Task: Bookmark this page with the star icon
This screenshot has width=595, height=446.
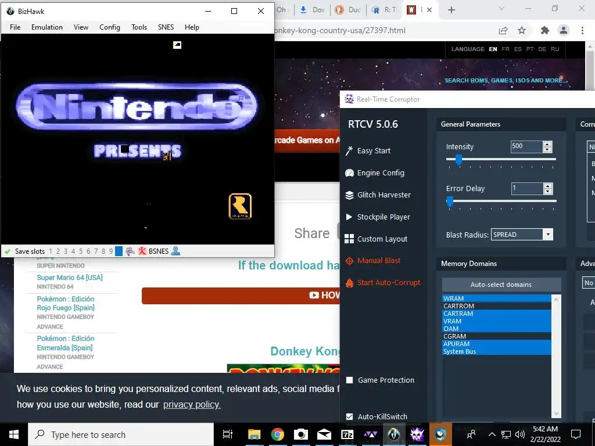Action: point(522,30)
